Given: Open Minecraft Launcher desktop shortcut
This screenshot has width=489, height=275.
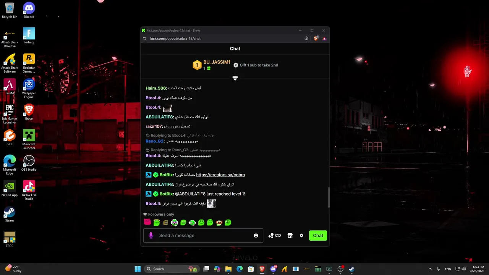Looking at the screenshot, I should [29, 140].
